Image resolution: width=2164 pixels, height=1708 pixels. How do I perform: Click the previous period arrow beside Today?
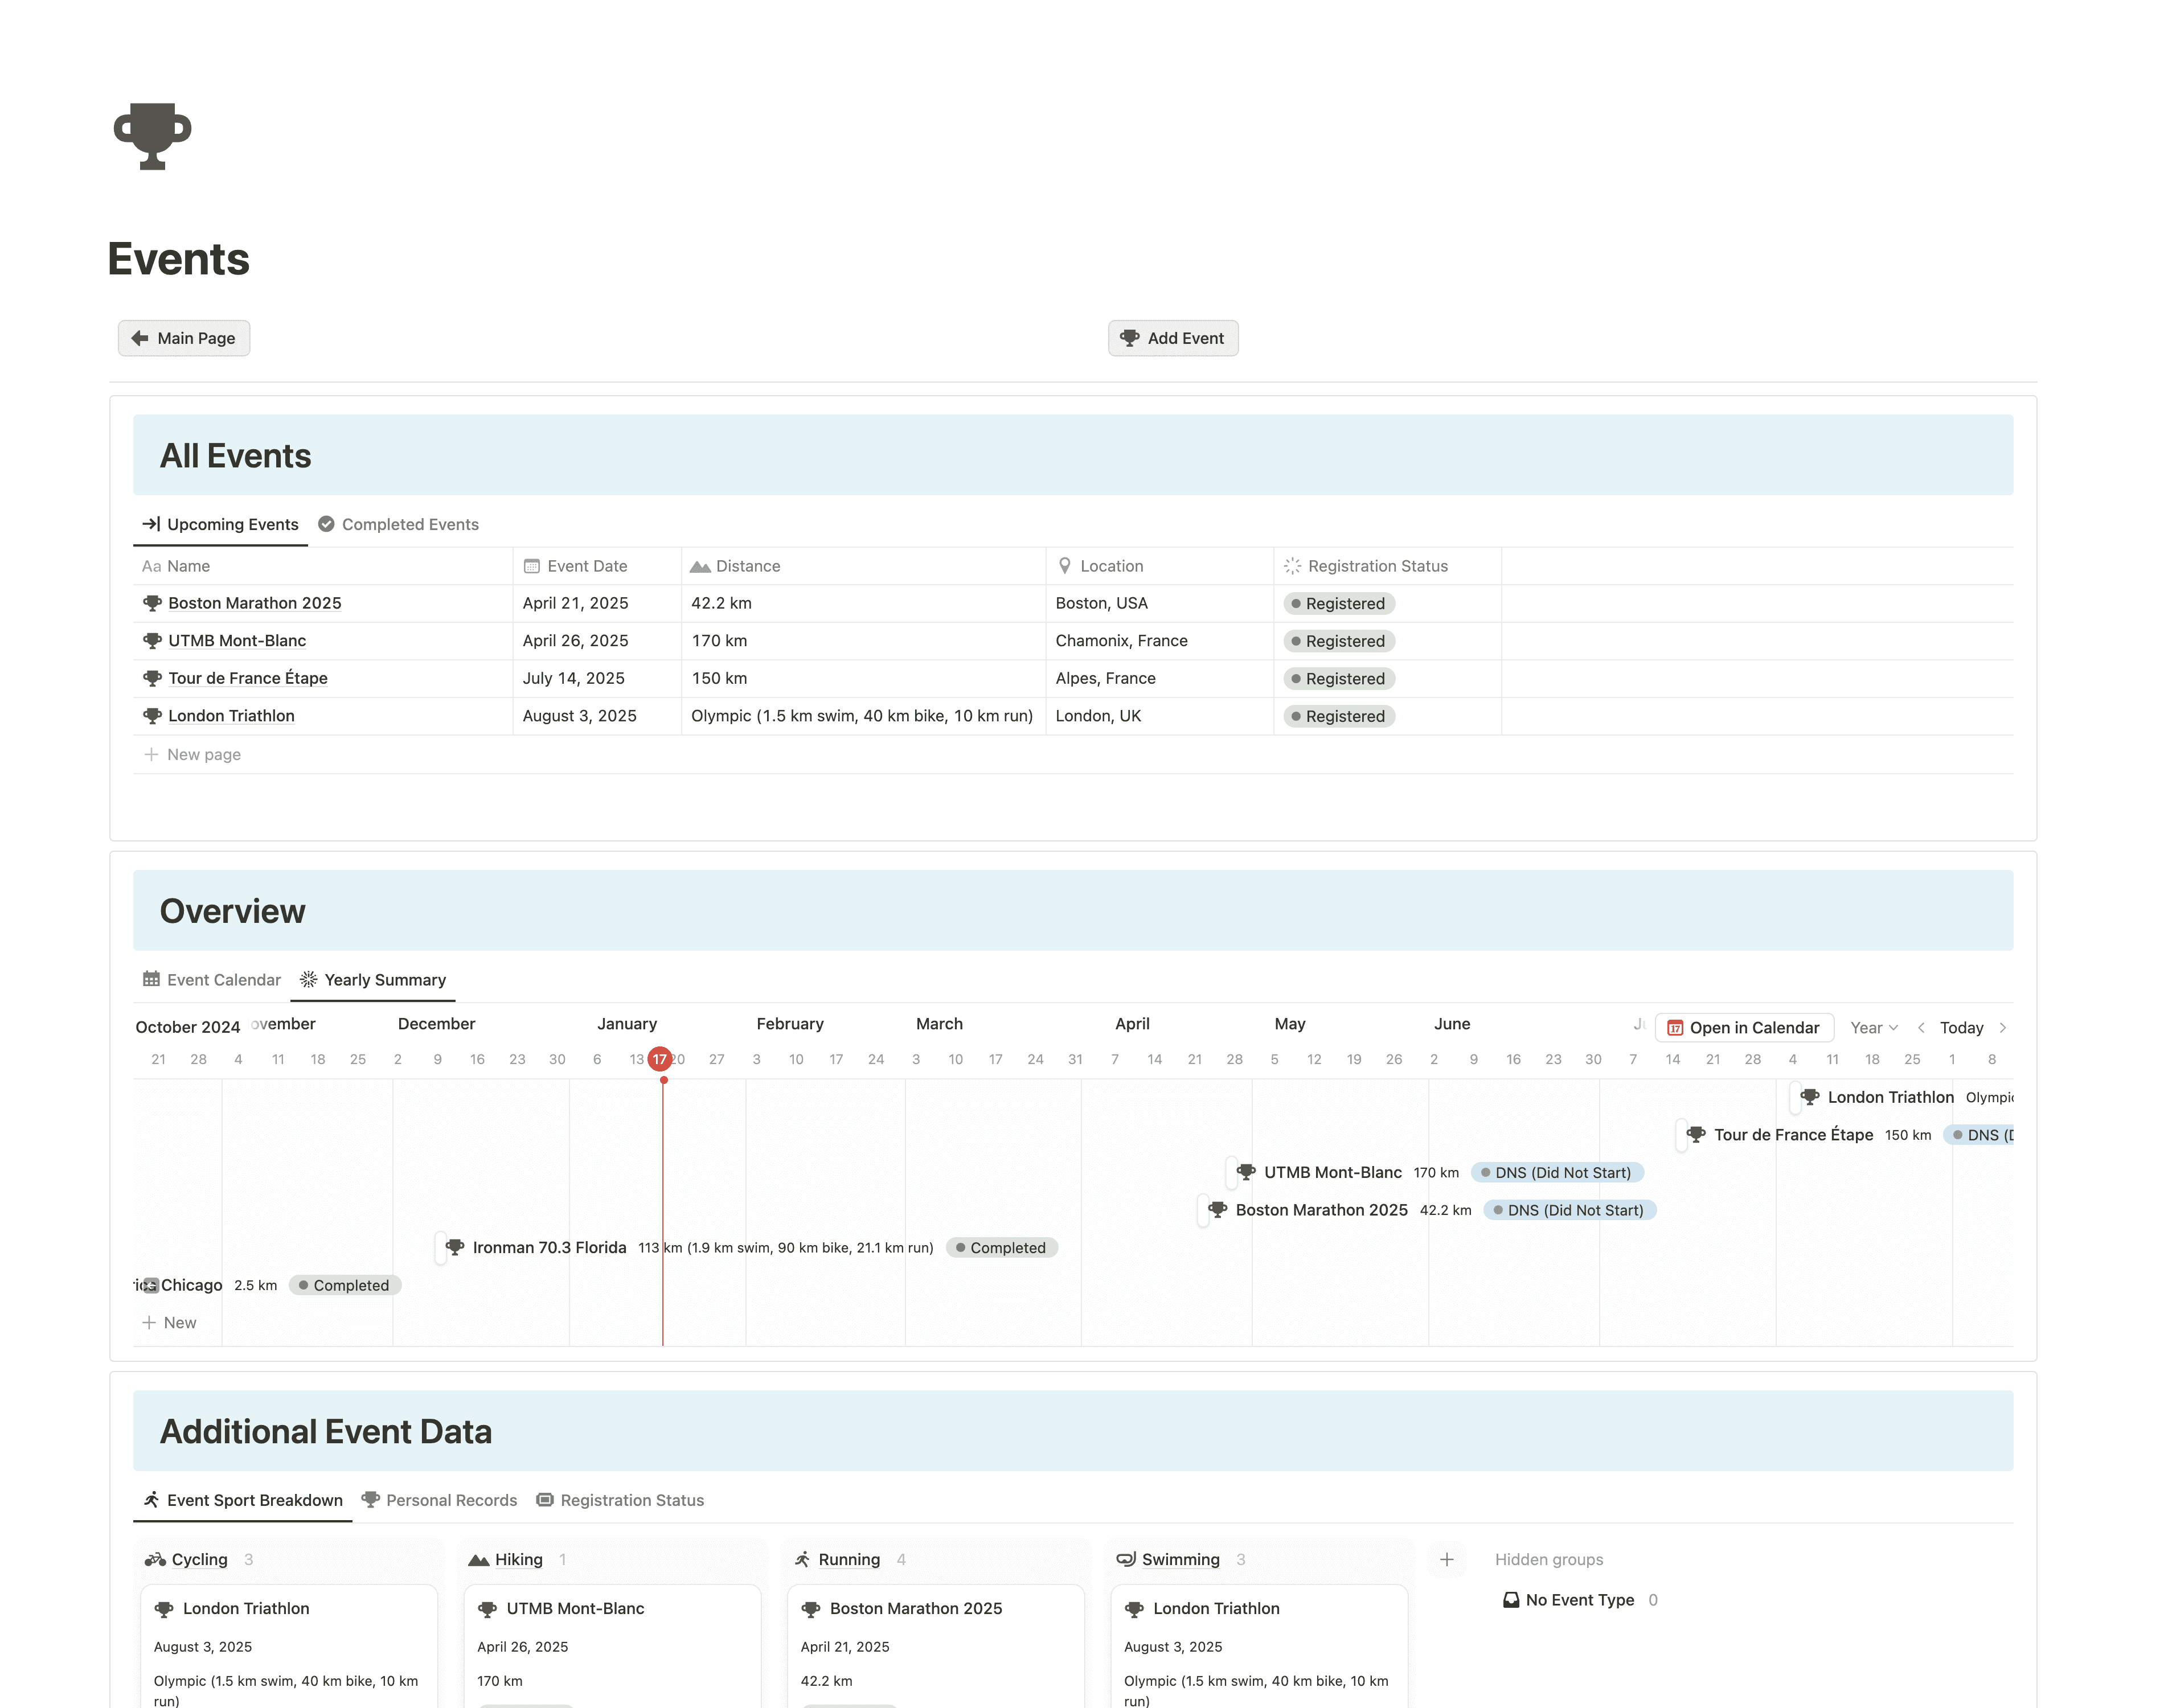coord(1921,1027)
